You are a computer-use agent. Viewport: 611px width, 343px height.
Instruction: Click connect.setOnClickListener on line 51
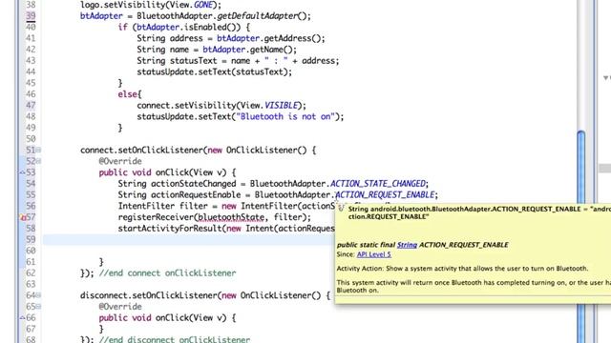click(x=141, y=151)
